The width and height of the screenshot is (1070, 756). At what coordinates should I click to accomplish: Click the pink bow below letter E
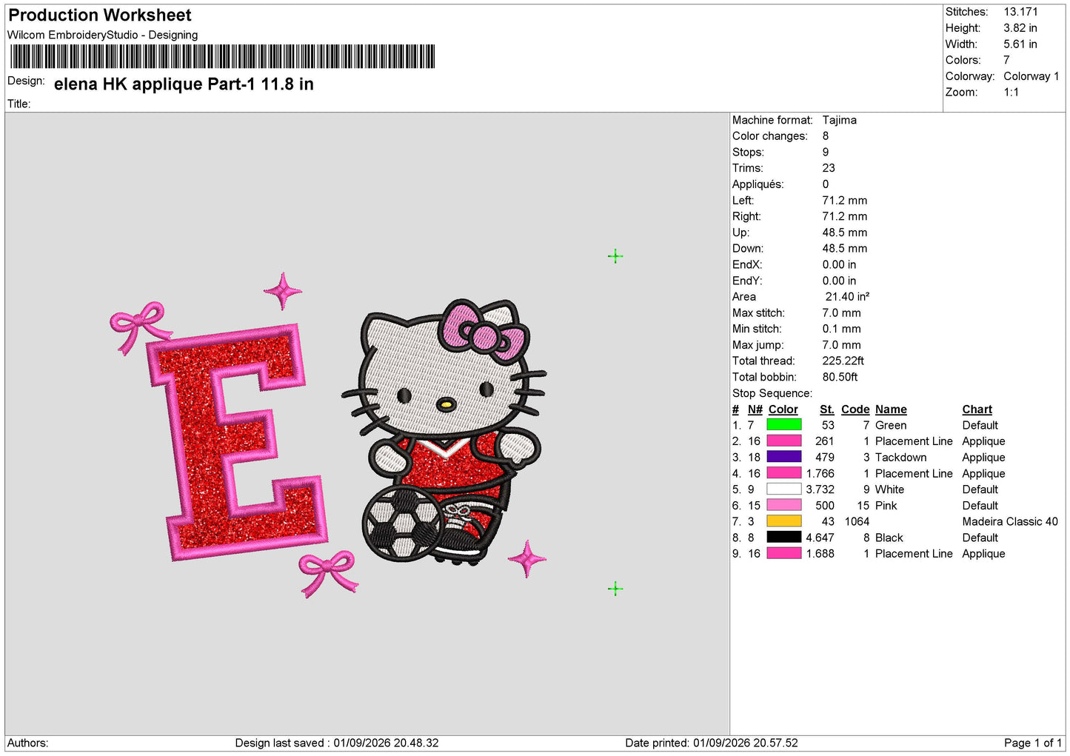tap(328, 572)
